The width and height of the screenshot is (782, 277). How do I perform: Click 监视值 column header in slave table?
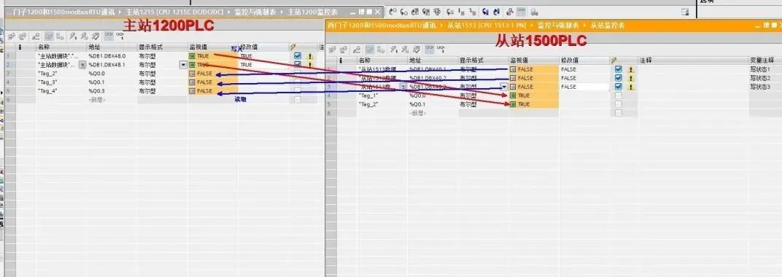[x=519, y=61]
